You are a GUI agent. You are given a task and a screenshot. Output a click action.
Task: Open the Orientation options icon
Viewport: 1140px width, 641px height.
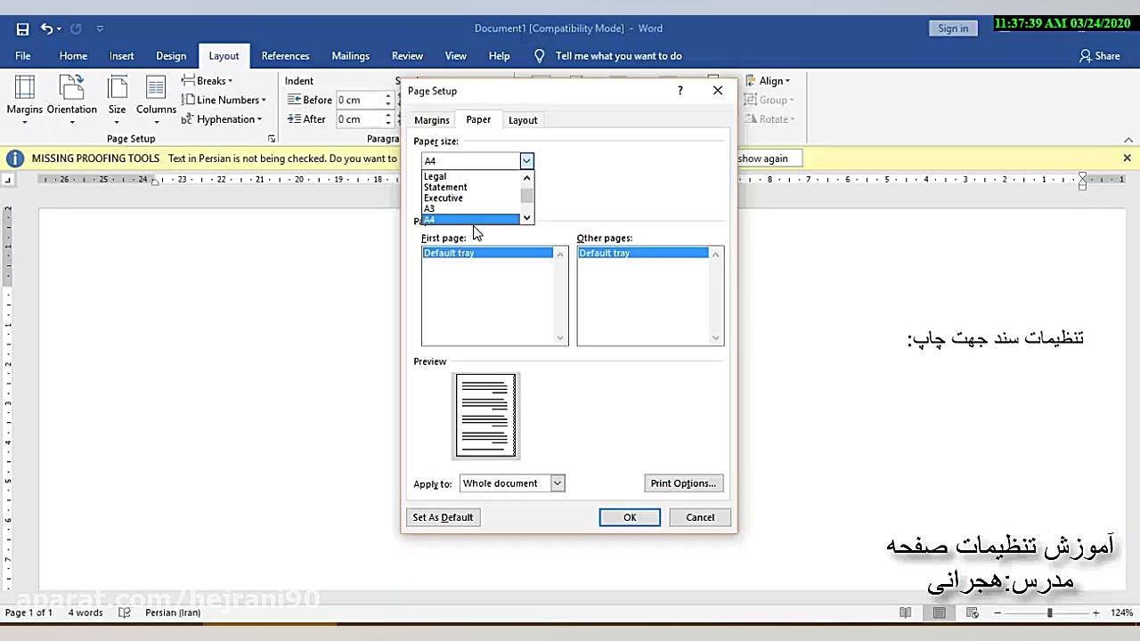pyautogui.click(x=71, y=89)
